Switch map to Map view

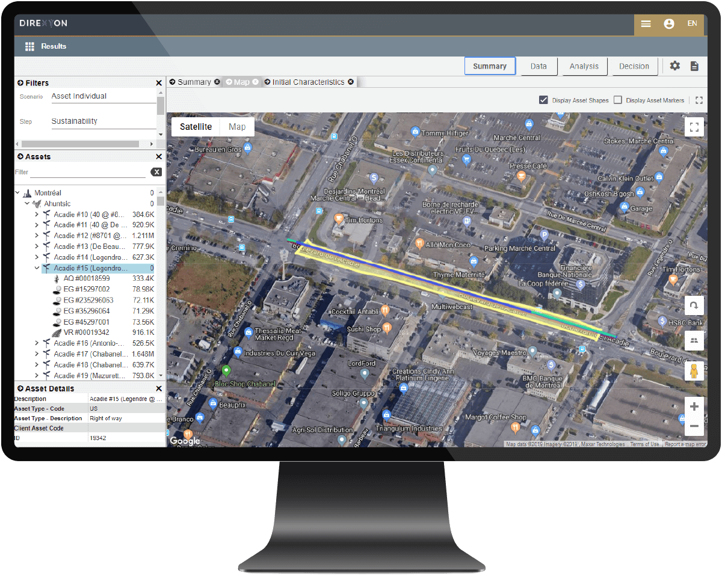pos(237,127)
